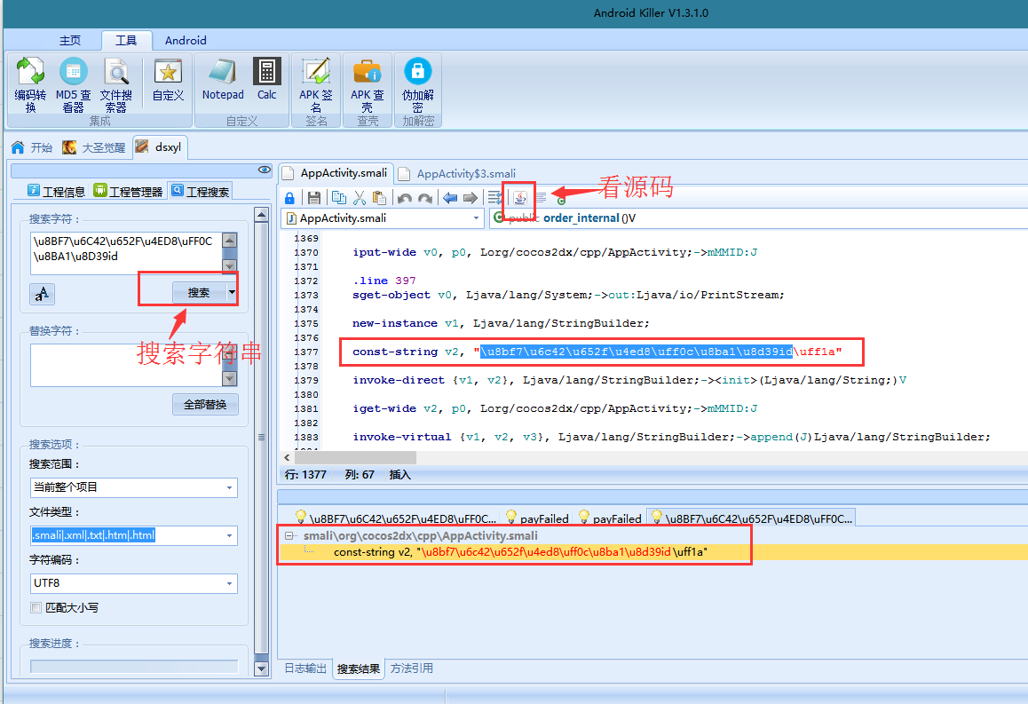Navigate forward with gray right arrow
The height and width of the screenshot is (704, 1028).
click(x=471, y=198)
